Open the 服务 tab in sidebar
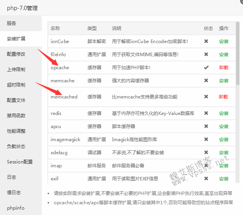The width and height of the screenshot is (243, 215). tap(12, 23)
